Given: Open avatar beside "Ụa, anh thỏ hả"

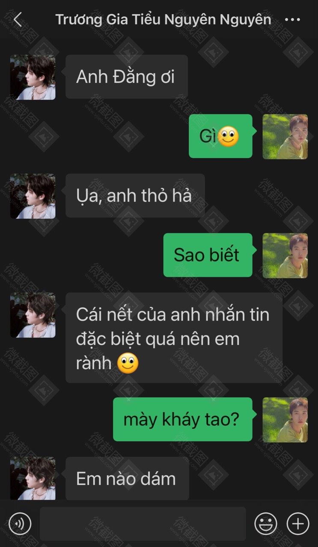Looking at the screenshot, I should click(x=33, y=196).
